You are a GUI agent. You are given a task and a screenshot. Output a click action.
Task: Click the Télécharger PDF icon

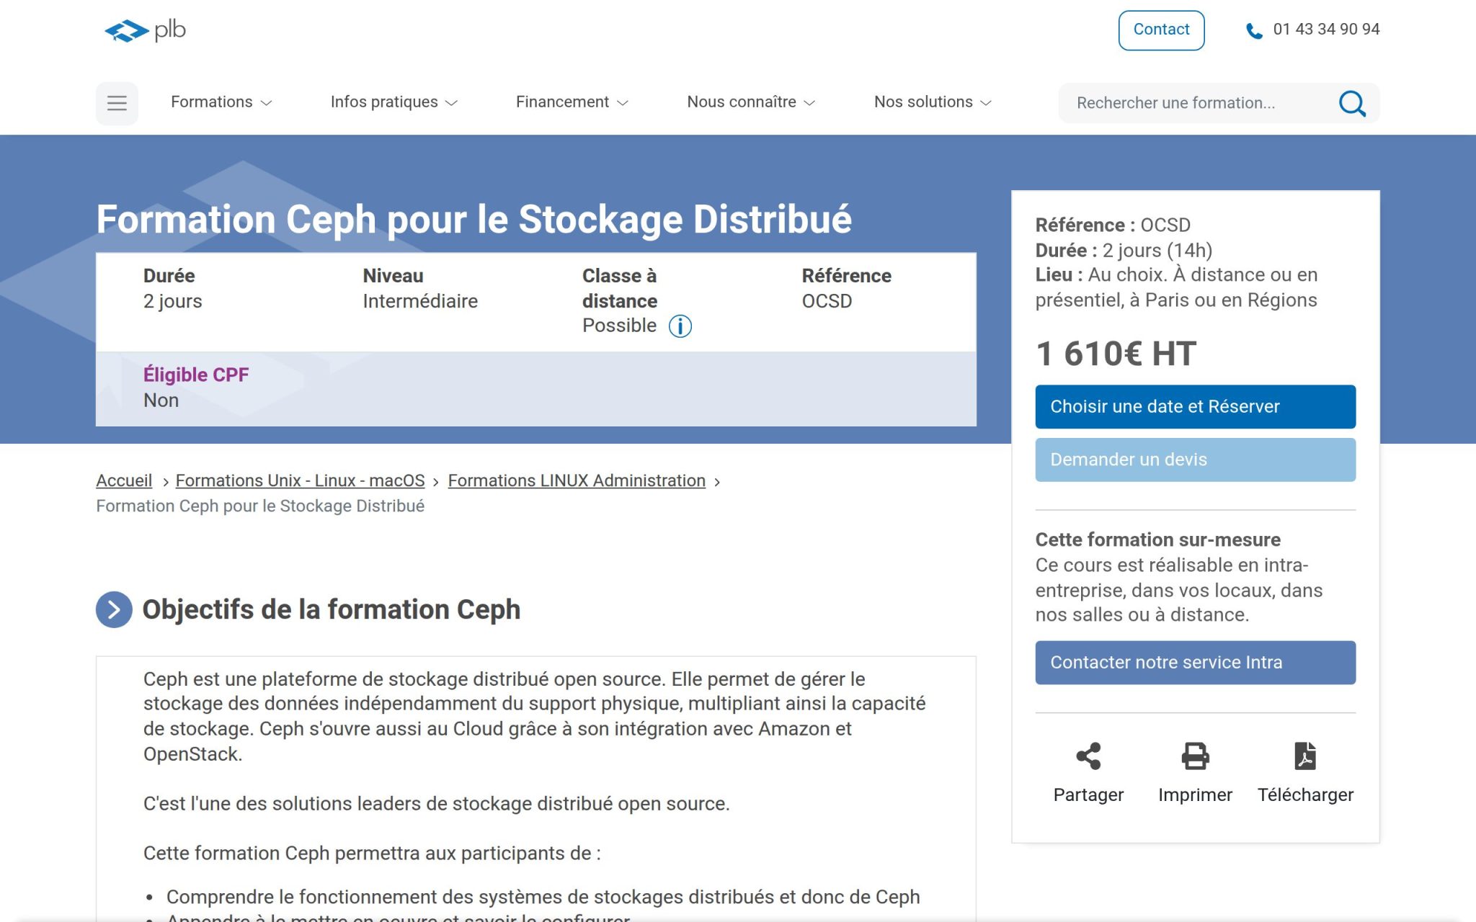click(x=1305, y=756)
